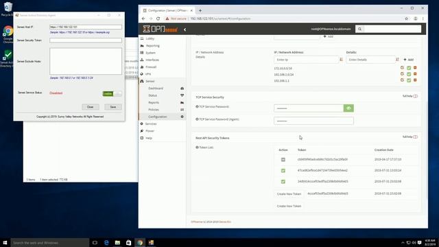Toggle checkbox for token row 34db914...
The width and height of the screenshot is (439, 247).
283,181
